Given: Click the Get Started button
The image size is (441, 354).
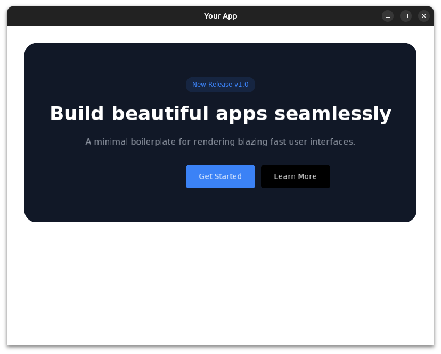Looking at the screenshot, I should coord(220,176).
